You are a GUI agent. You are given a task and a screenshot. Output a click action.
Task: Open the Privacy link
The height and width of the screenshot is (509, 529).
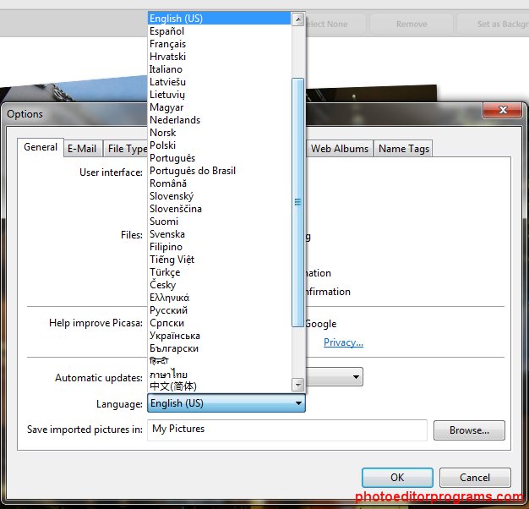[x=343, y=342]
